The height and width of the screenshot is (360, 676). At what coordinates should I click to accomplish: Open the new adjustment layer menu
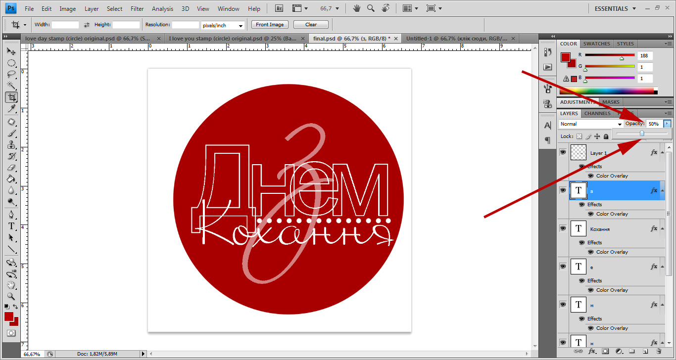(619, 351)
